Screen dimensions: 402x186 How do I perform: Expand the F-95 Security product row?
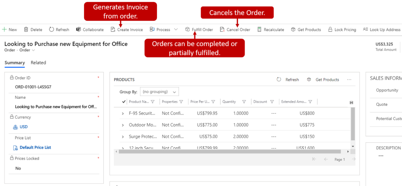coord(123,114)
